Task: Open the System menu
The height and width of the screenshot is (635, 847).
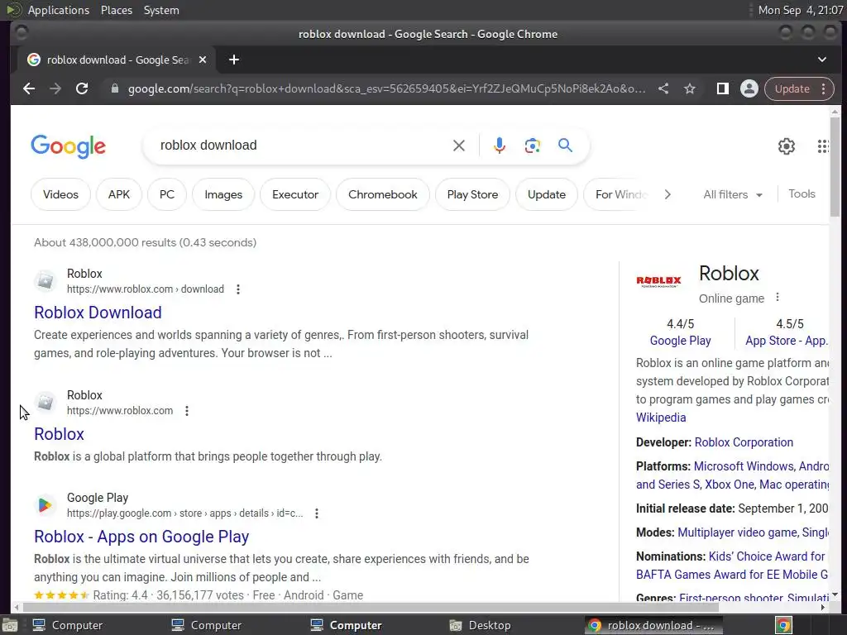Action: (161, 10)
